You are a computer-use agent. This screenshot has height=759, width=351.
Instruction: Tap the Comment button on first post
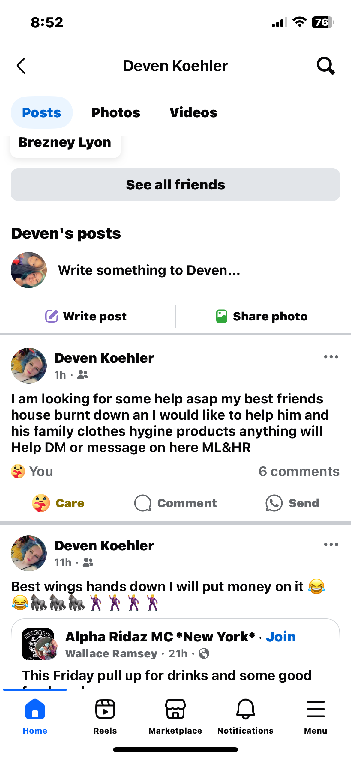click(x=175, y=503)
